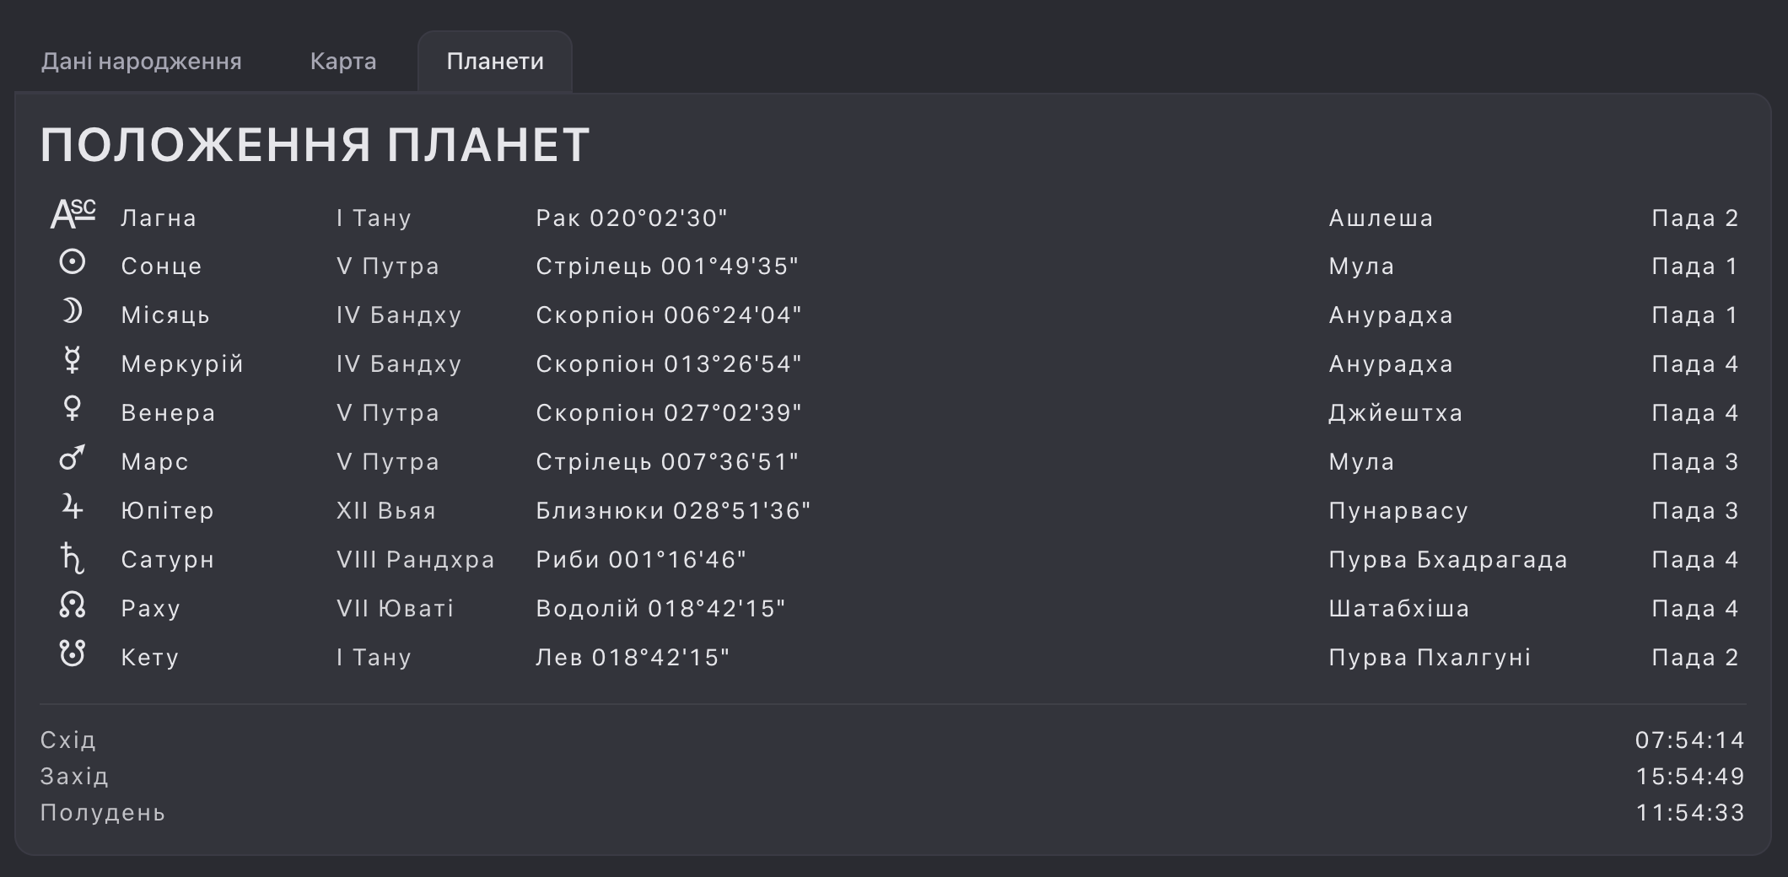Click the Ашлеша nakshatra label

point(1381,218)
